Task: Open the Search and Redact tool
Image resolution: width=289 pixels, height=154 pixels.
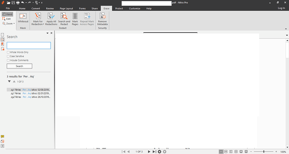Action: pos(64,19)
